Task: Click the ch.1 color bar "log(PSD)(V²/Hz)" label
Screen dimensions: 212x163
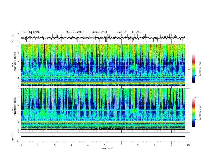Action: (x=200, y=70)
